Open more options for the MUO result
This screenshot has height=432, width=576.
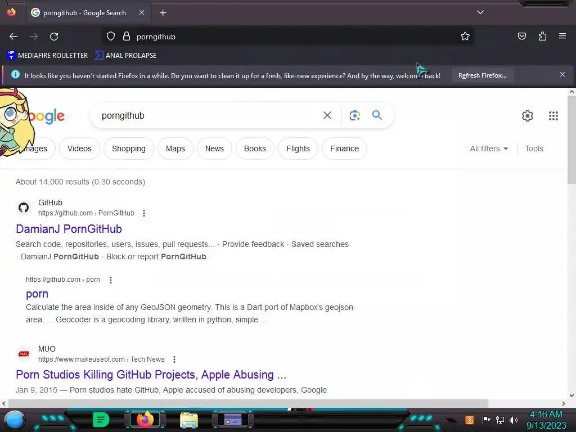174,359
